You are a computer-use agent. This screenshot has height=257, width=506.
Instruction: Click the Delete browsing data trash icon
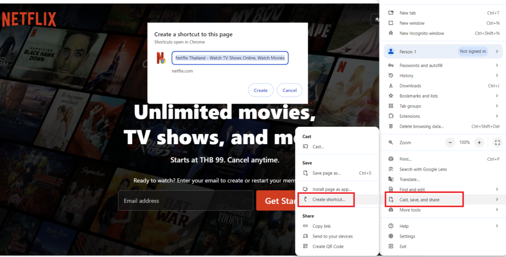[391, 126]
